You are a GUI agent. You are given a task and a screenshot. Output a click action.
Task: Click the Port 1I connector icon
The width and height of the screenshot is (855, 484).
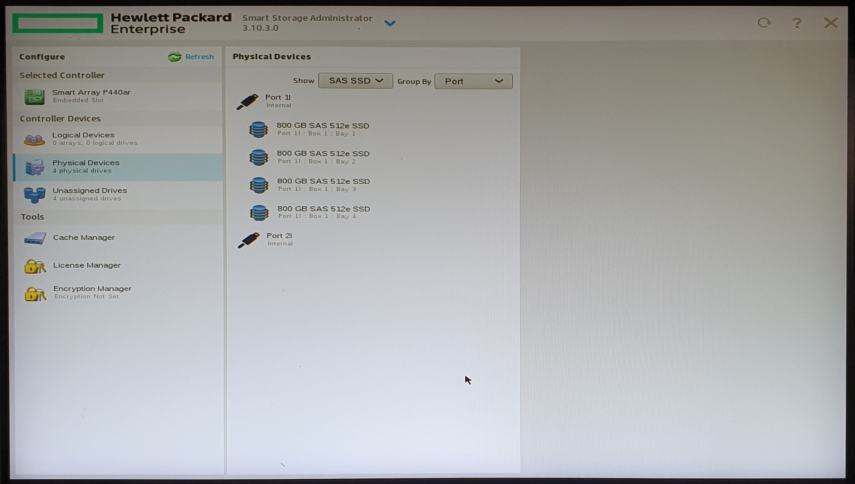pyautogui.click(x=248, y=102)
